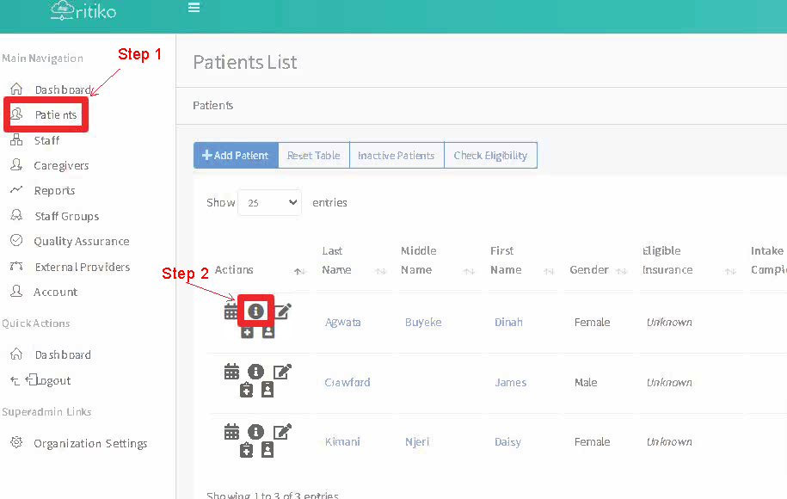Screen dimensions: 787x499
Task: Open medical clipboard icon for Crawford
Action: click(247, 390)
